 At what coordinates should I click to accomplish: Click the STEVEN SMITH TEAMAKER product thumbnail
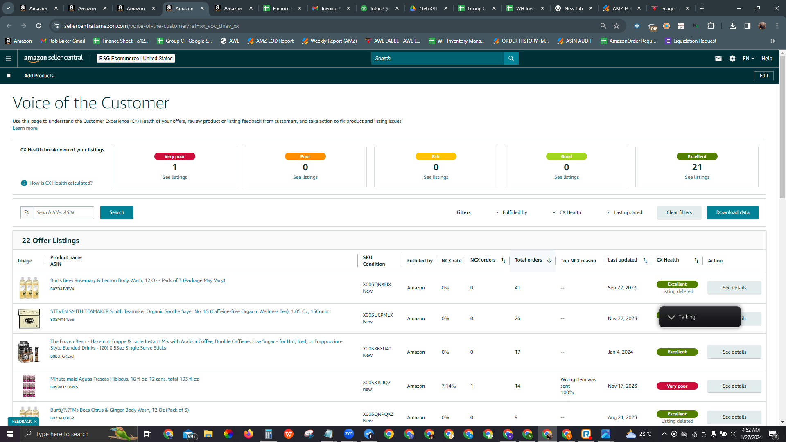(x=29, y=318)
